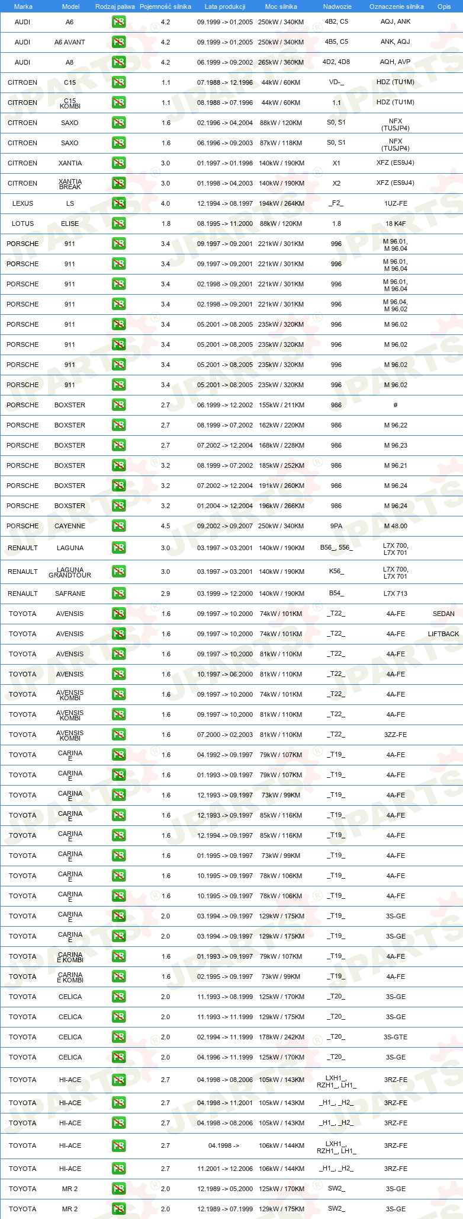Click the fuel icon in the PORSCHE CAYENNE row

[118, 526]
